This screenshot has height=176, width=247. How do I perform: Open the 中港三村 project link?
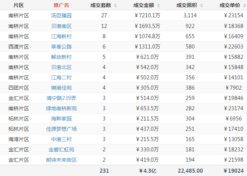61,139
